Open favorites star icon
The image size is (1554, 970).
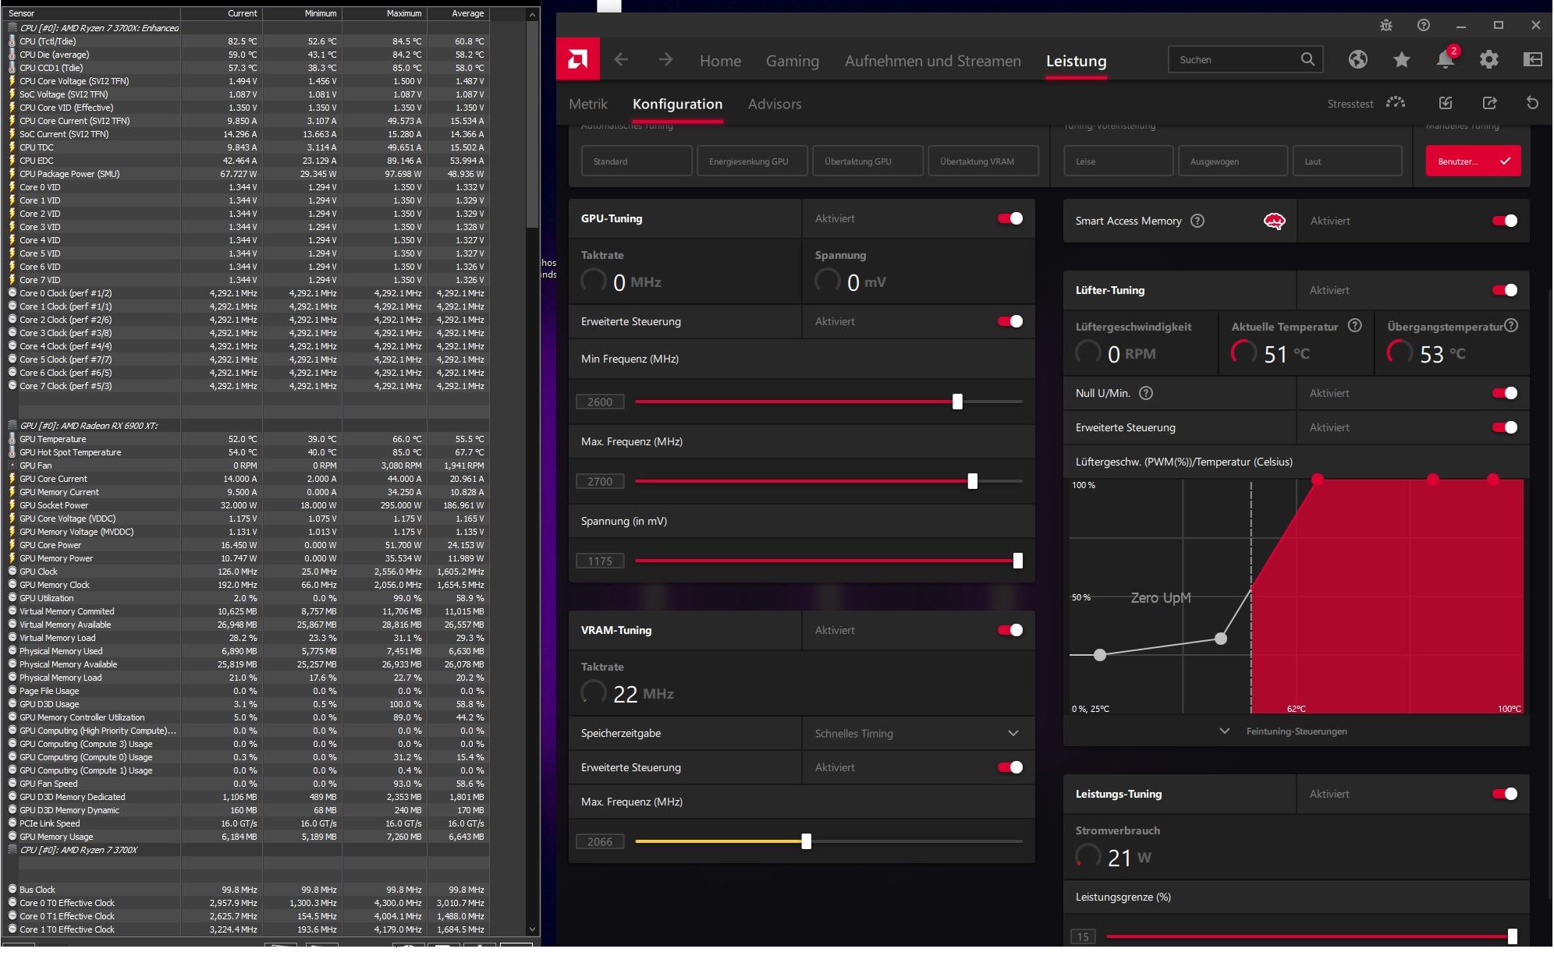[x=1402, y=59]
